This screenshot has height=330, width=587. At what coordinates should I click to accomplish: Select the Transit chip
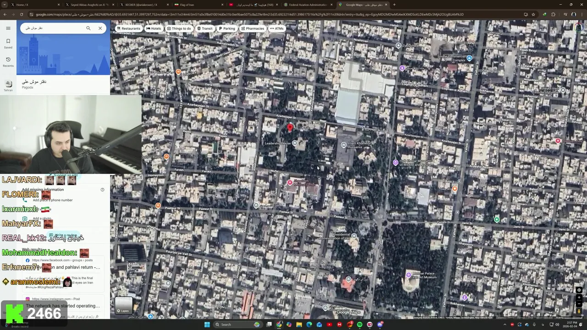(205, 28)
